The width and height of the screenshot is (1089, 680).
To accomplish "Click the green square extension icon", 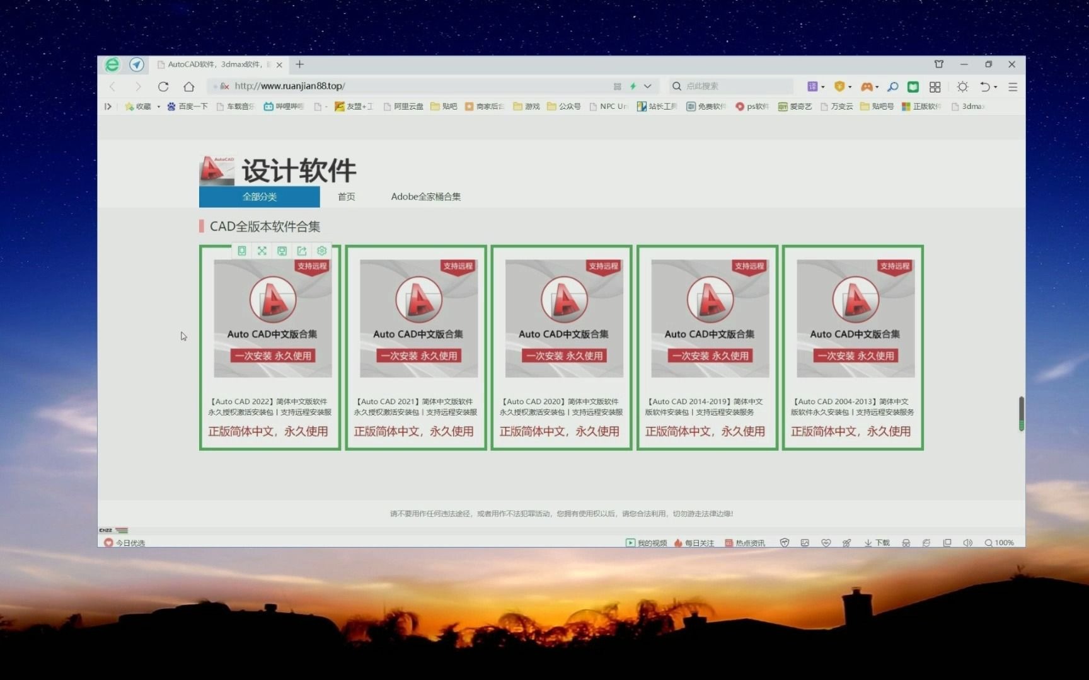I will [x=913, y=86].
